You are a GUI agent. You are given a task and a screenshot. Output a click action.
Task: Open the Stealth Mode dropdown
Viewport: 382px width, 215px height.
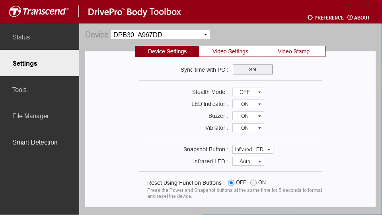[248, 92]
